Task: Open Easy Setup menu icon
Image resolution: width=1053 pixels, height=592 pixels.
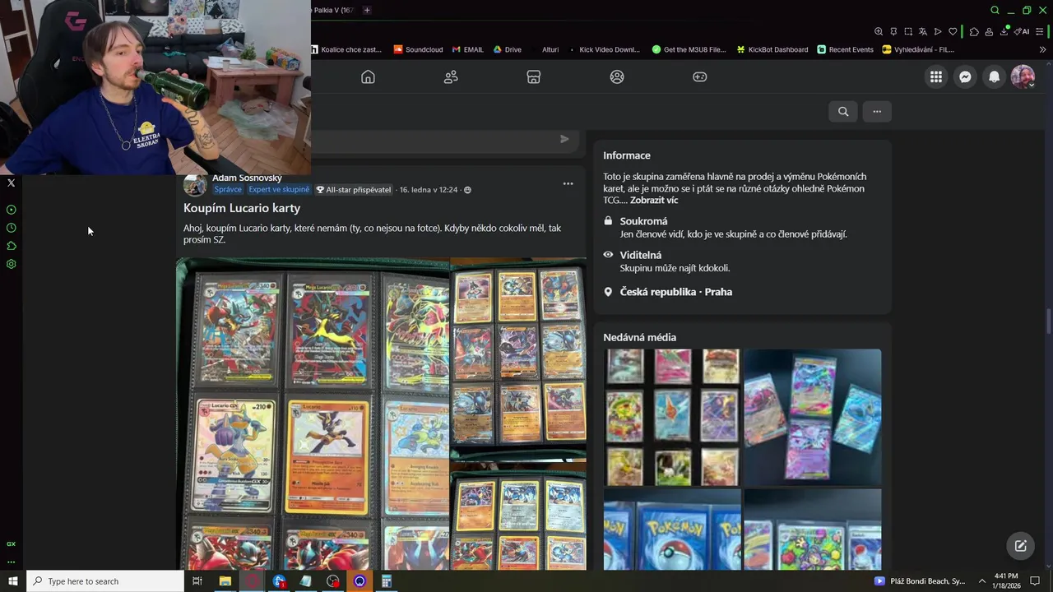Action: point(1040,31)
